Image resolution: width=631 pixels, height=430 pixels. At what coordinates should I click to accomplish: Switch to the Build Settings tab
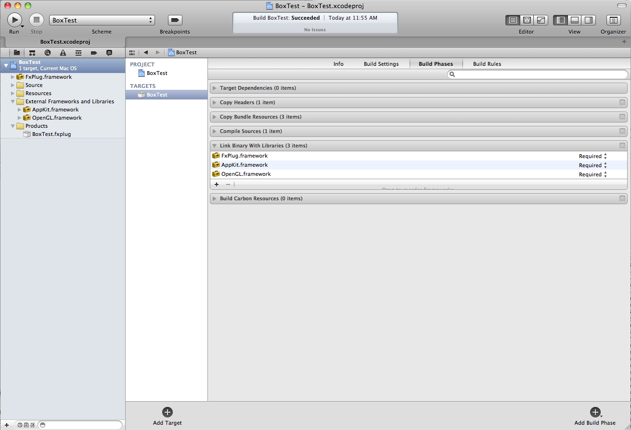381,64
